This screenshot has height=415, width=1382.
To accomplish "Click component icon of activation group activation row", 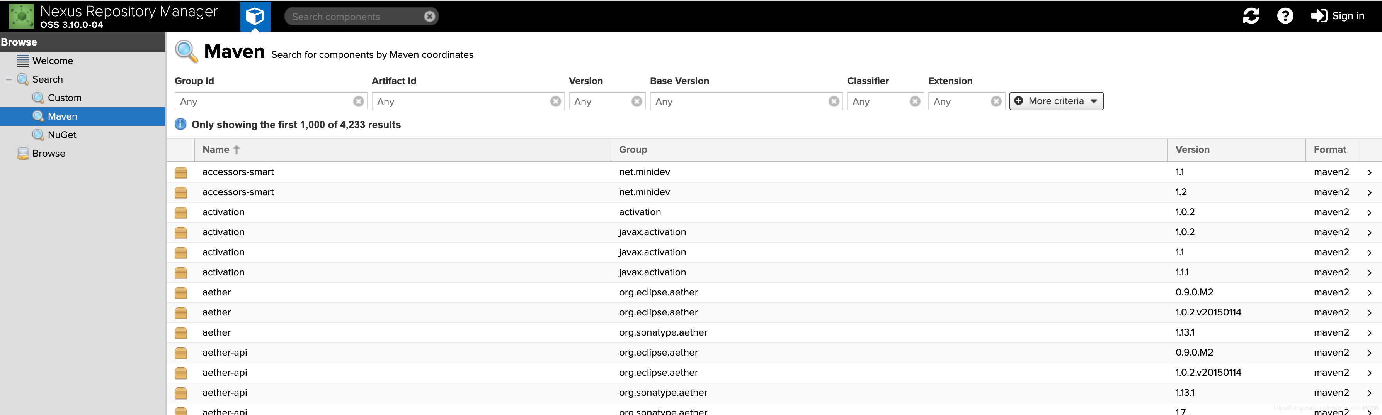I will (181, 213).
